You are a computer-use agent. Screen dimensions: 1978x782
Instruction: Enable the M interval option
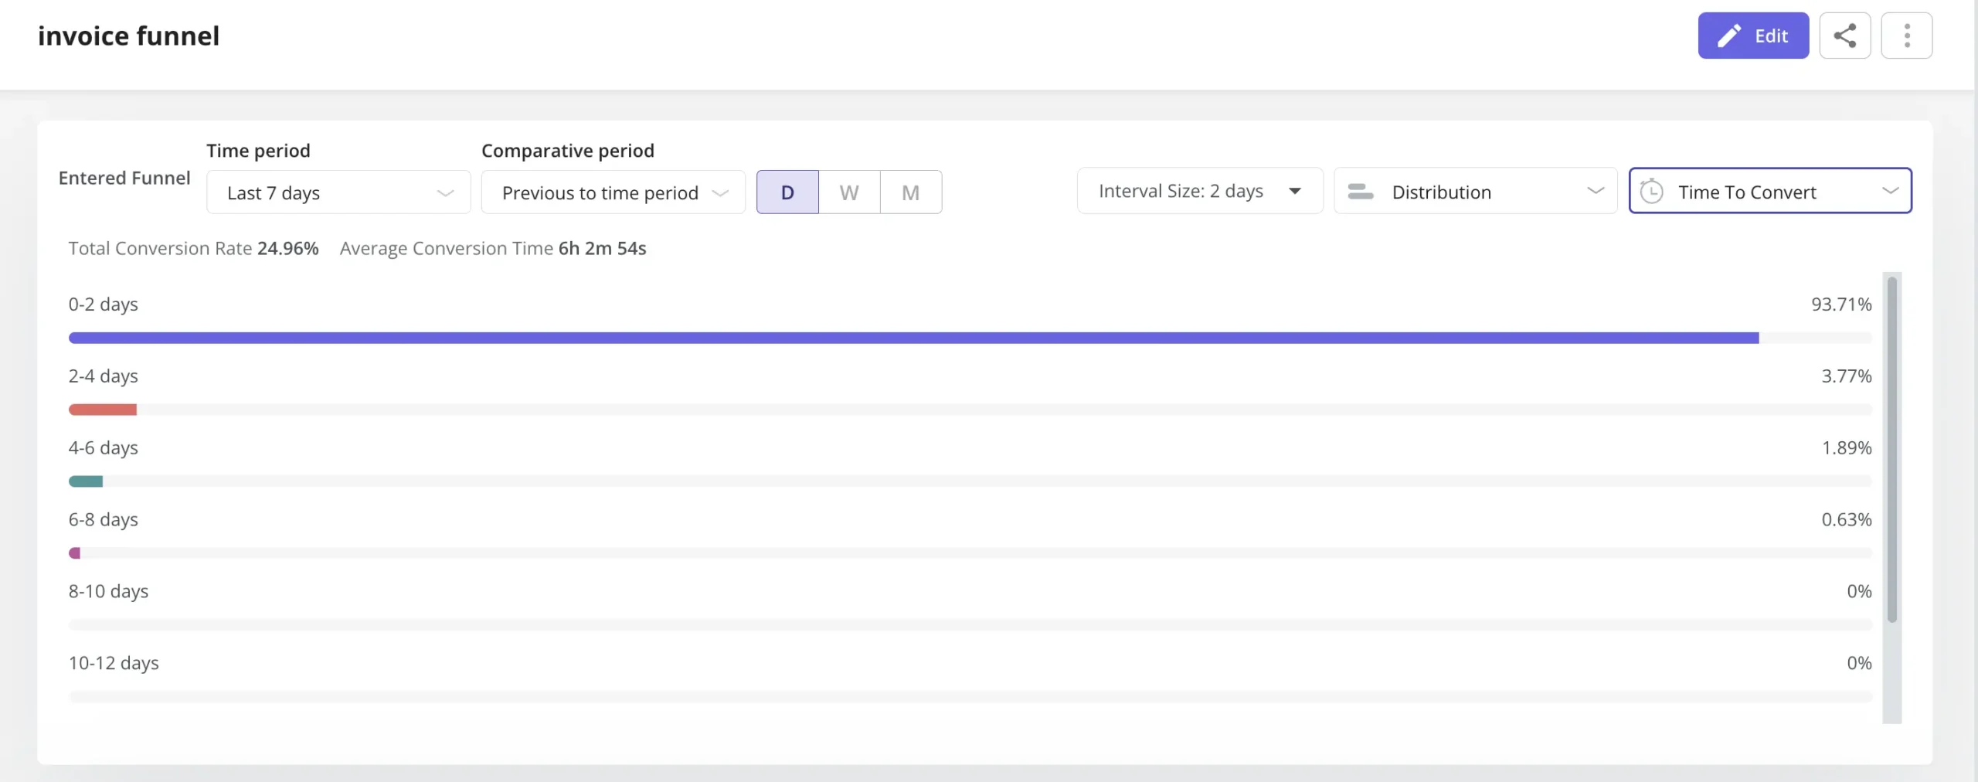pyautogui.click(x=909, y=192)
